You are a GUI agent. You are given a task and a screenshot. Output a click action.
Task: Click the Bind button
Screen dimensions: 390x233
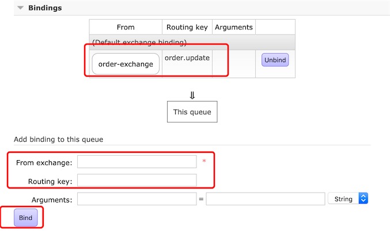(25, 217)
